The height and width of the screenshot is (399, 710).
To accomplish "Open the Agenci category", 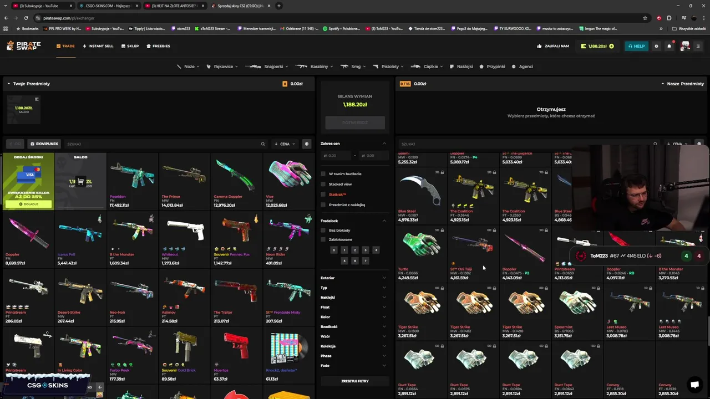I will click(523, 66).
